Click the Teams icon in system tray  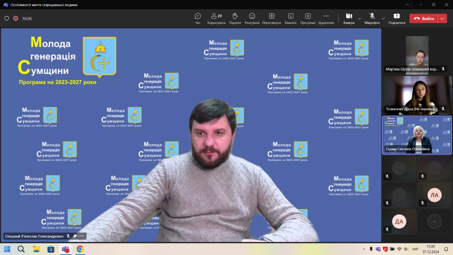378,249
